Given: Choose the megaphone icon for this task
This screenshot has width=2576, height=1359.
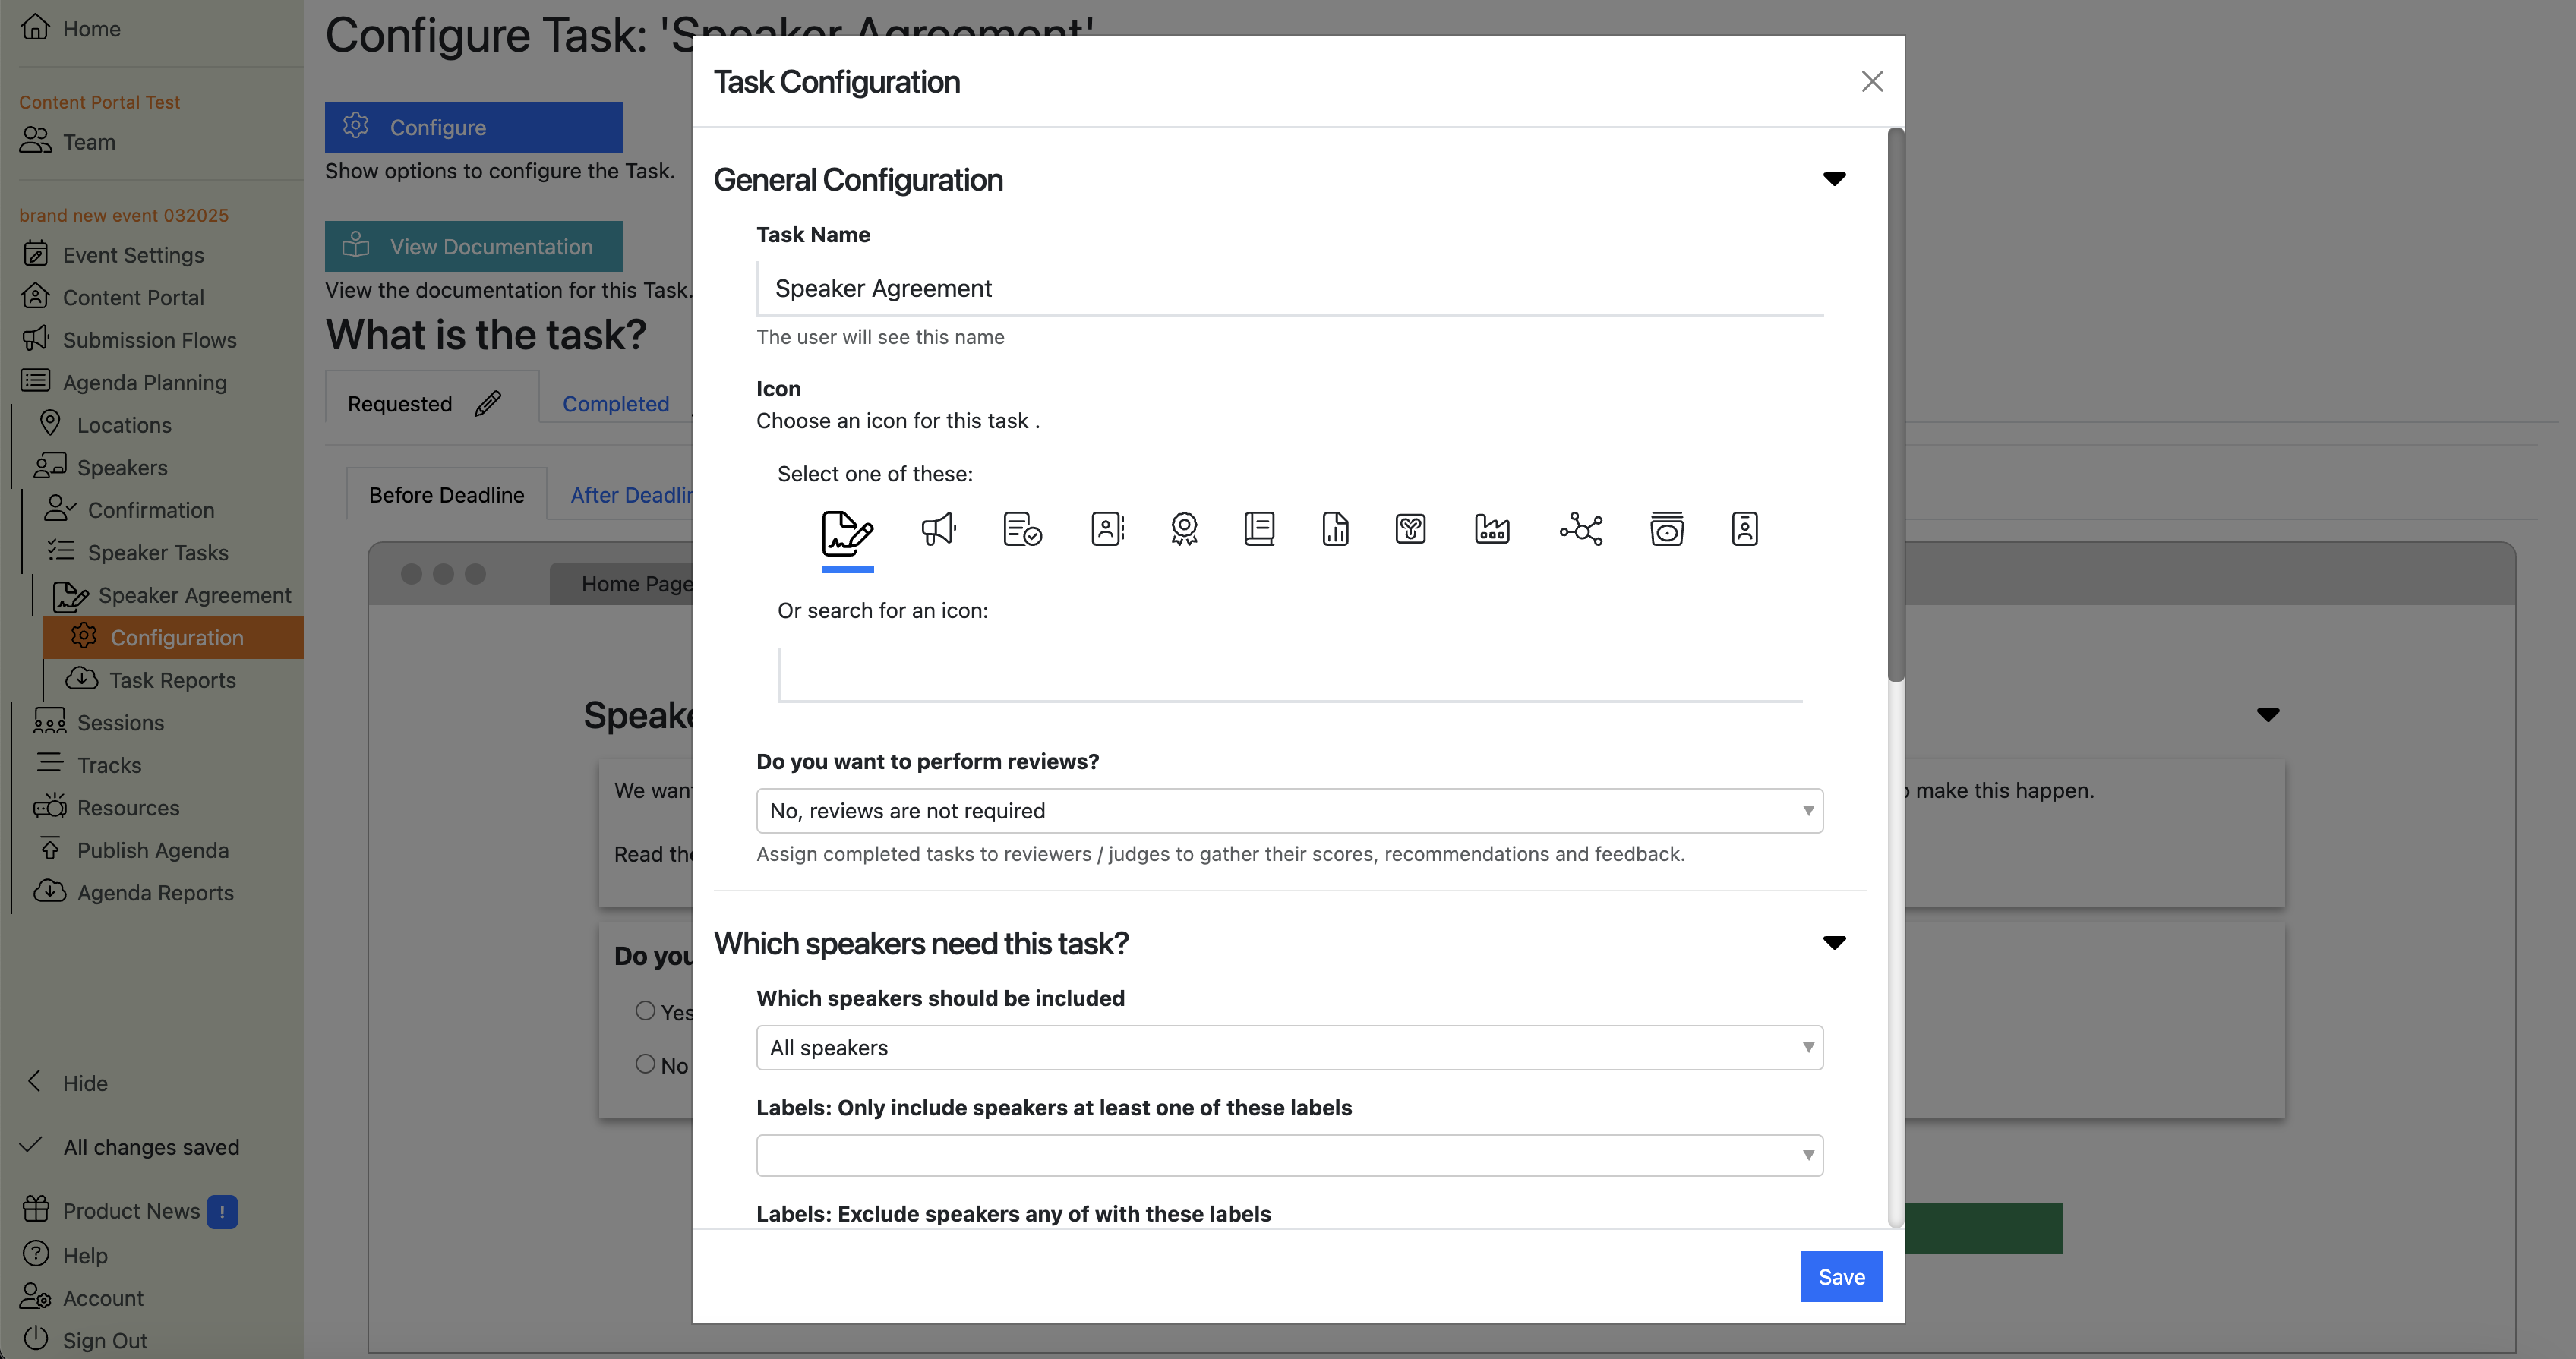Looking at the screenshot, I should point(938,528).
